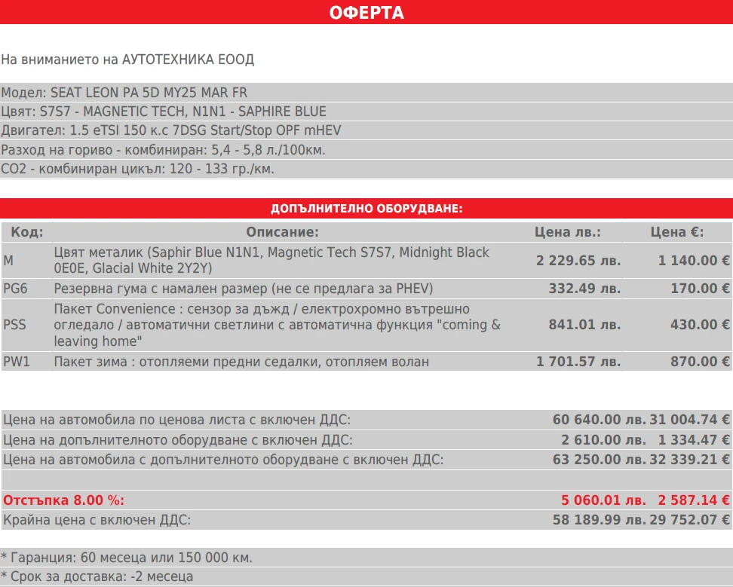
Task: Click the 'Крайна цена с включен ДДС:' label
Action: coord(97,520)
